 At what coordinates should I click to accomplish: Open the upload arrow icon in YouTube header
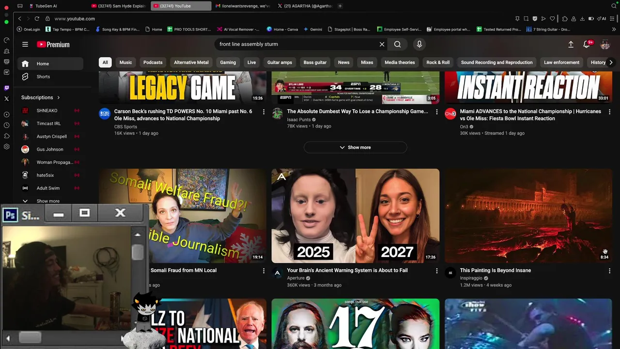(x=571, y=44)
